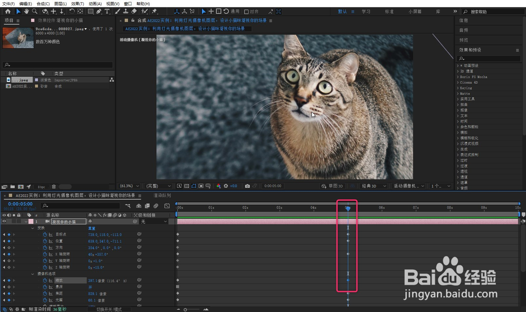Open the Graph Editor in timeline
The image size is (526, 312).
(x=167, y=206)
